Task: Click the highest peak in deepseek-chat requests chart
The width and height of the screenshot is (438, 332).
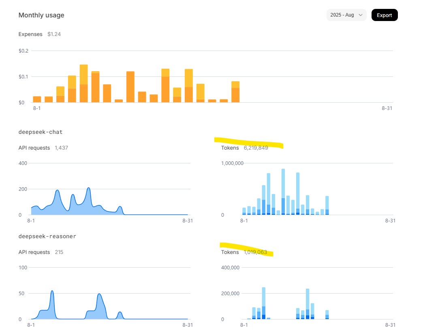Action: tap(89, 188)
